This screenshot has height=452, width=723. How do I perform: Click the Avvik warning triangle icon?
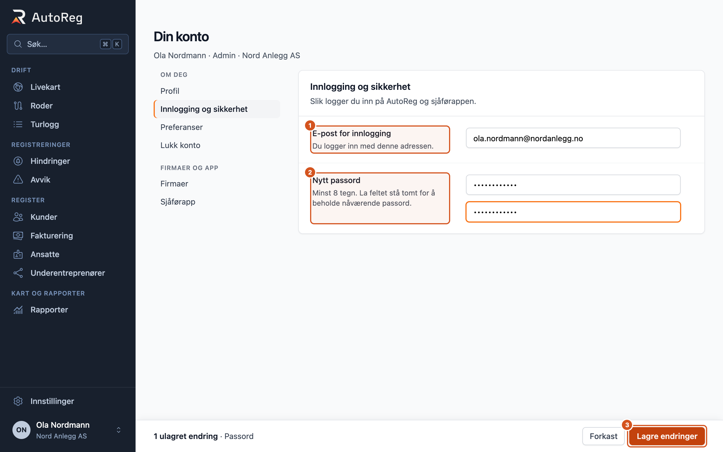click(18, 179)
